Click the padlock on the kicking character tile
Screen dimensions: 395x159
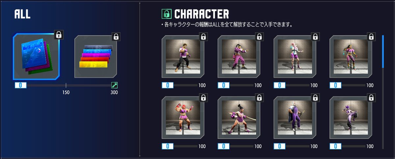point(371,97)
